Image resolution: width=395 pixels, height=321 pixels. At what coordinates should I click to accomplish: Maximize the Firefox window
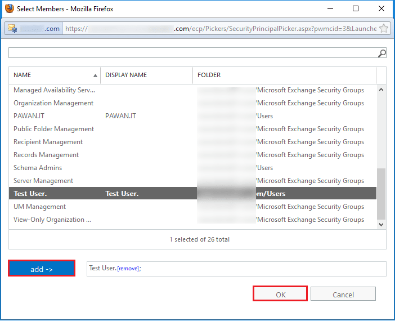point(356,8)
